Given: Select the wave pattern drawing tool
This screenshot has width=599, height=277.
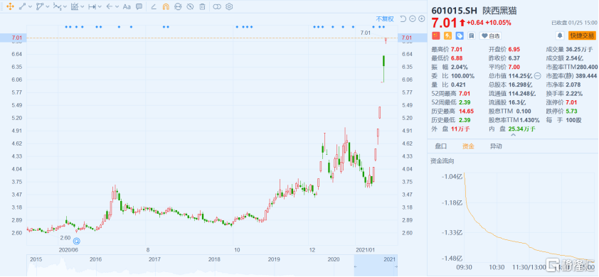Looking at the screenshot, I should tap(57, 6).
